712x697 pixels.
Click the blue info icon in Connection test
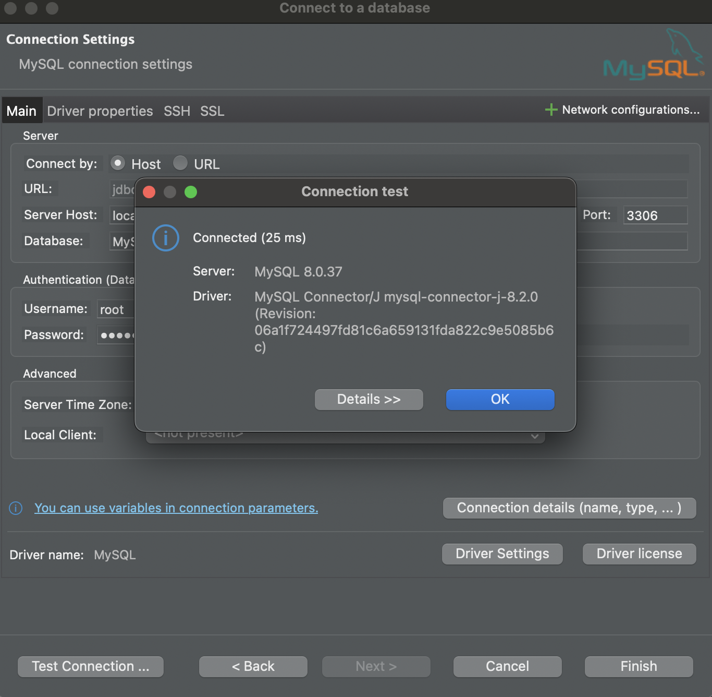tap(166, 238)
